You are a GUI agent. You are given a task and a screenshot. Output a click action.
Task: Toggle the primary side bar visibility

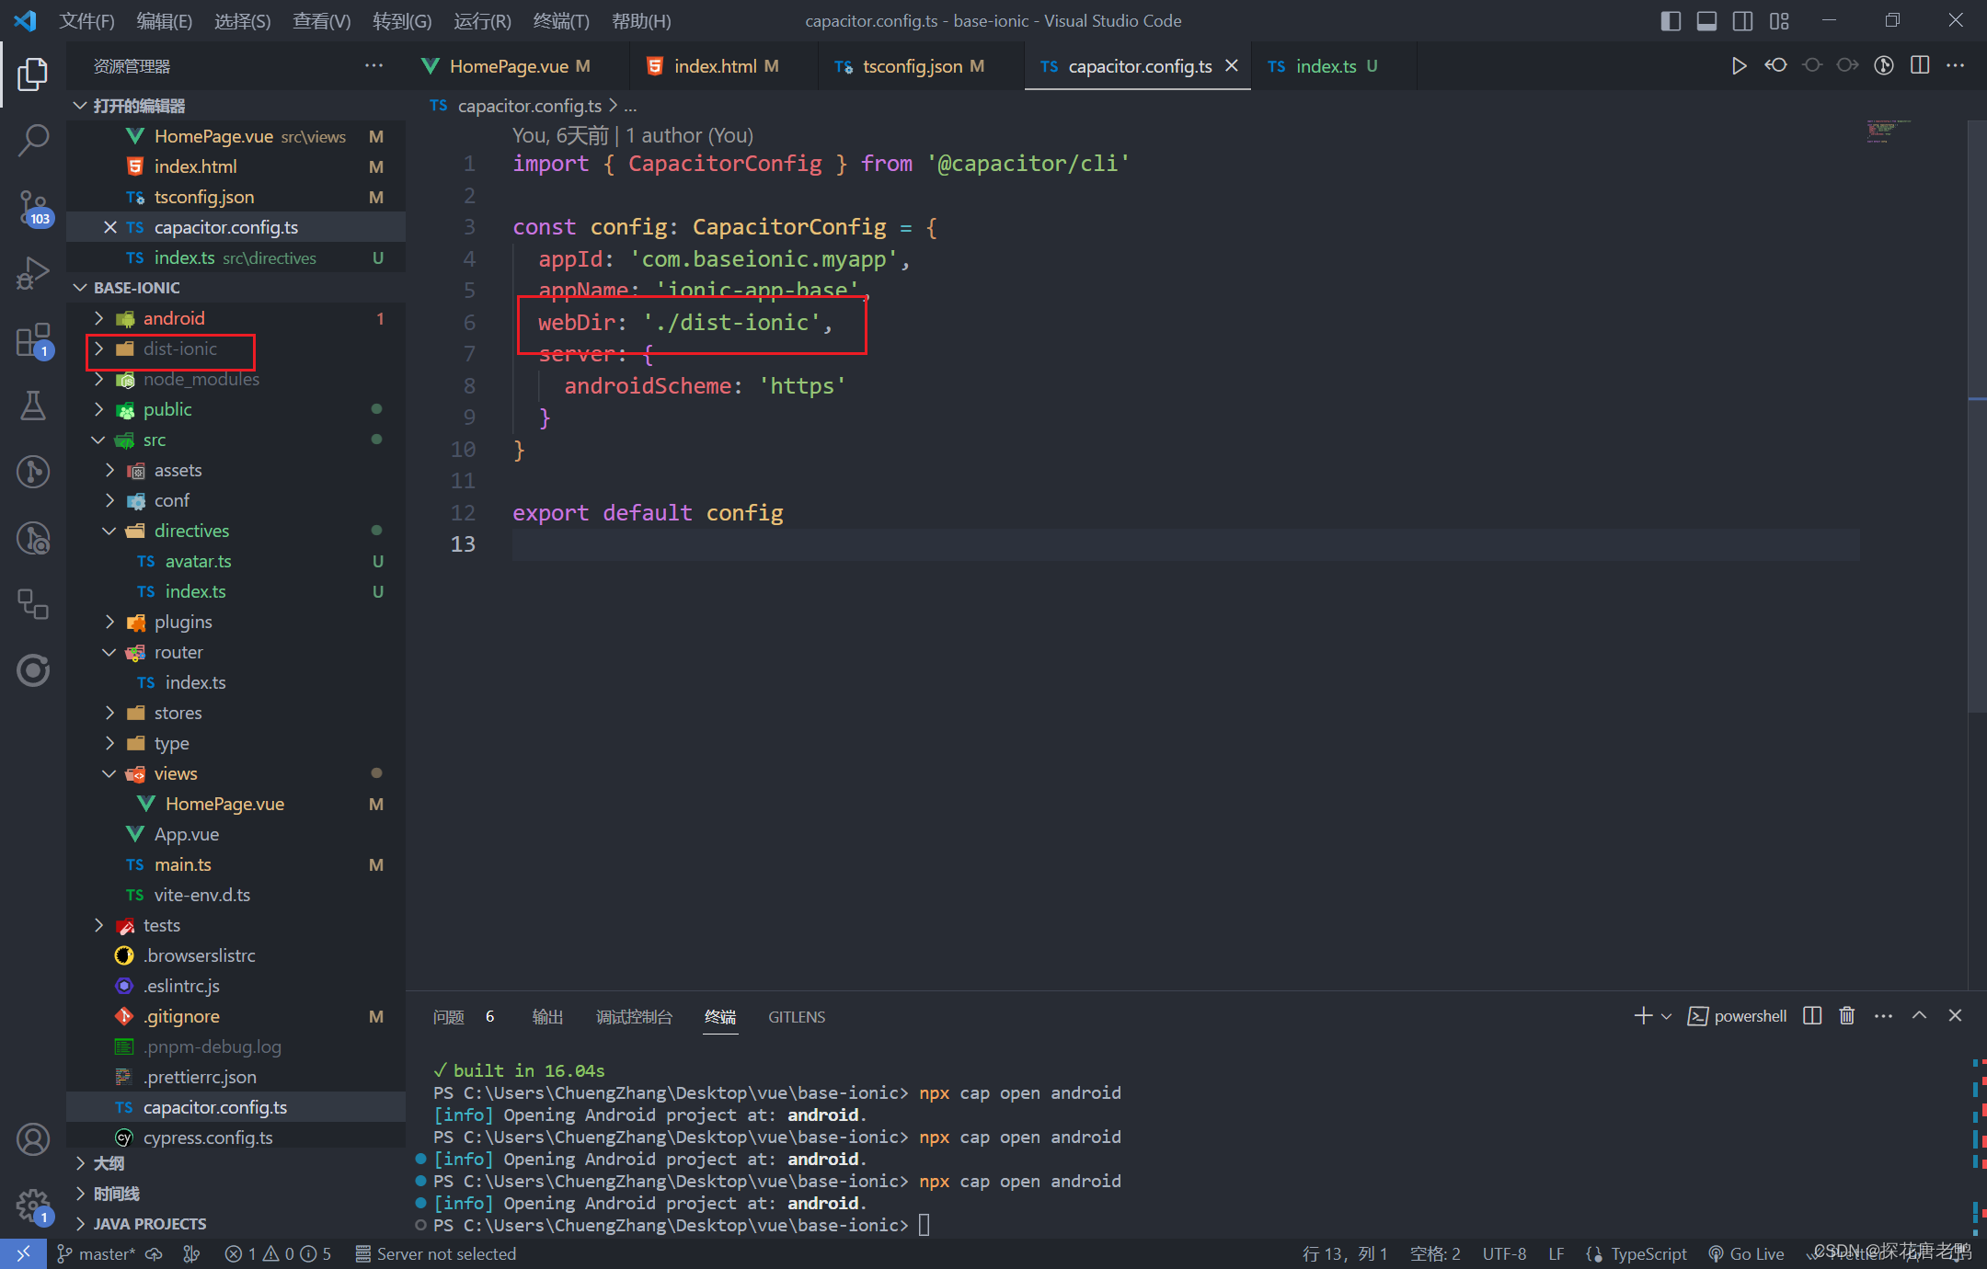pos(1671,20)
